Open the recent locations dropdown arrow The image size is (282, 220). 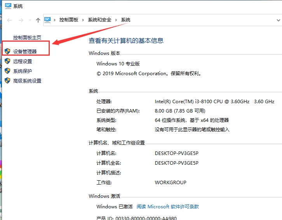point(30,20)
